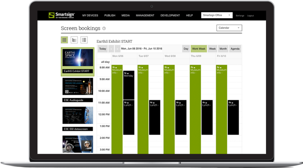Viewport: 303px width, 168px height.
Task: Switch calendar to Work Week view
Action: point(199,49)
